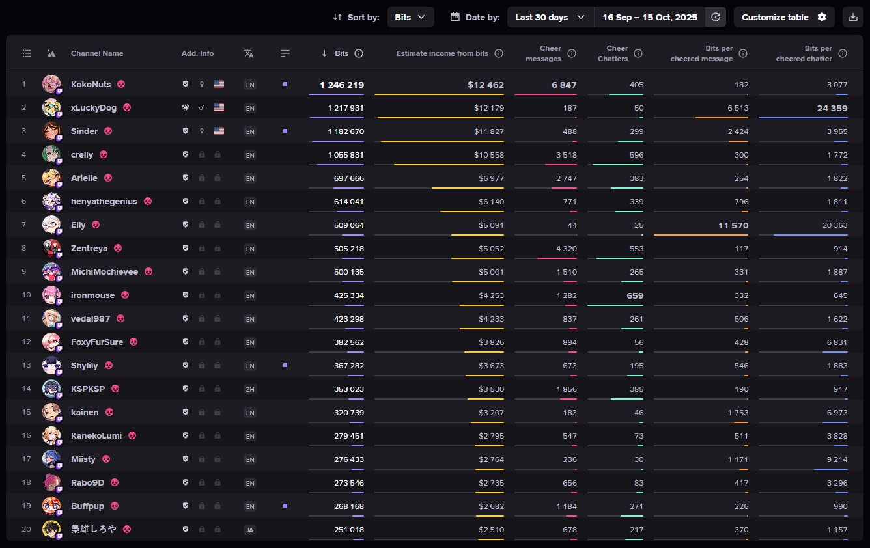Click info icon for Bits per cheered chatter

click(x=843, y=53)
